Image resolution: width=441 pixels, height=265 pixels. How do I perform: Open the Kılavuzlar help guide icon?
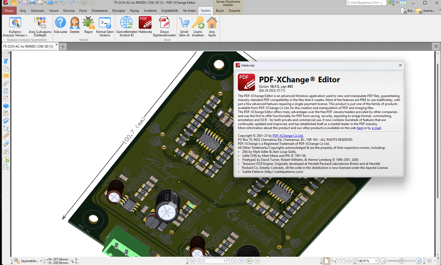click(x=60, y=23)
